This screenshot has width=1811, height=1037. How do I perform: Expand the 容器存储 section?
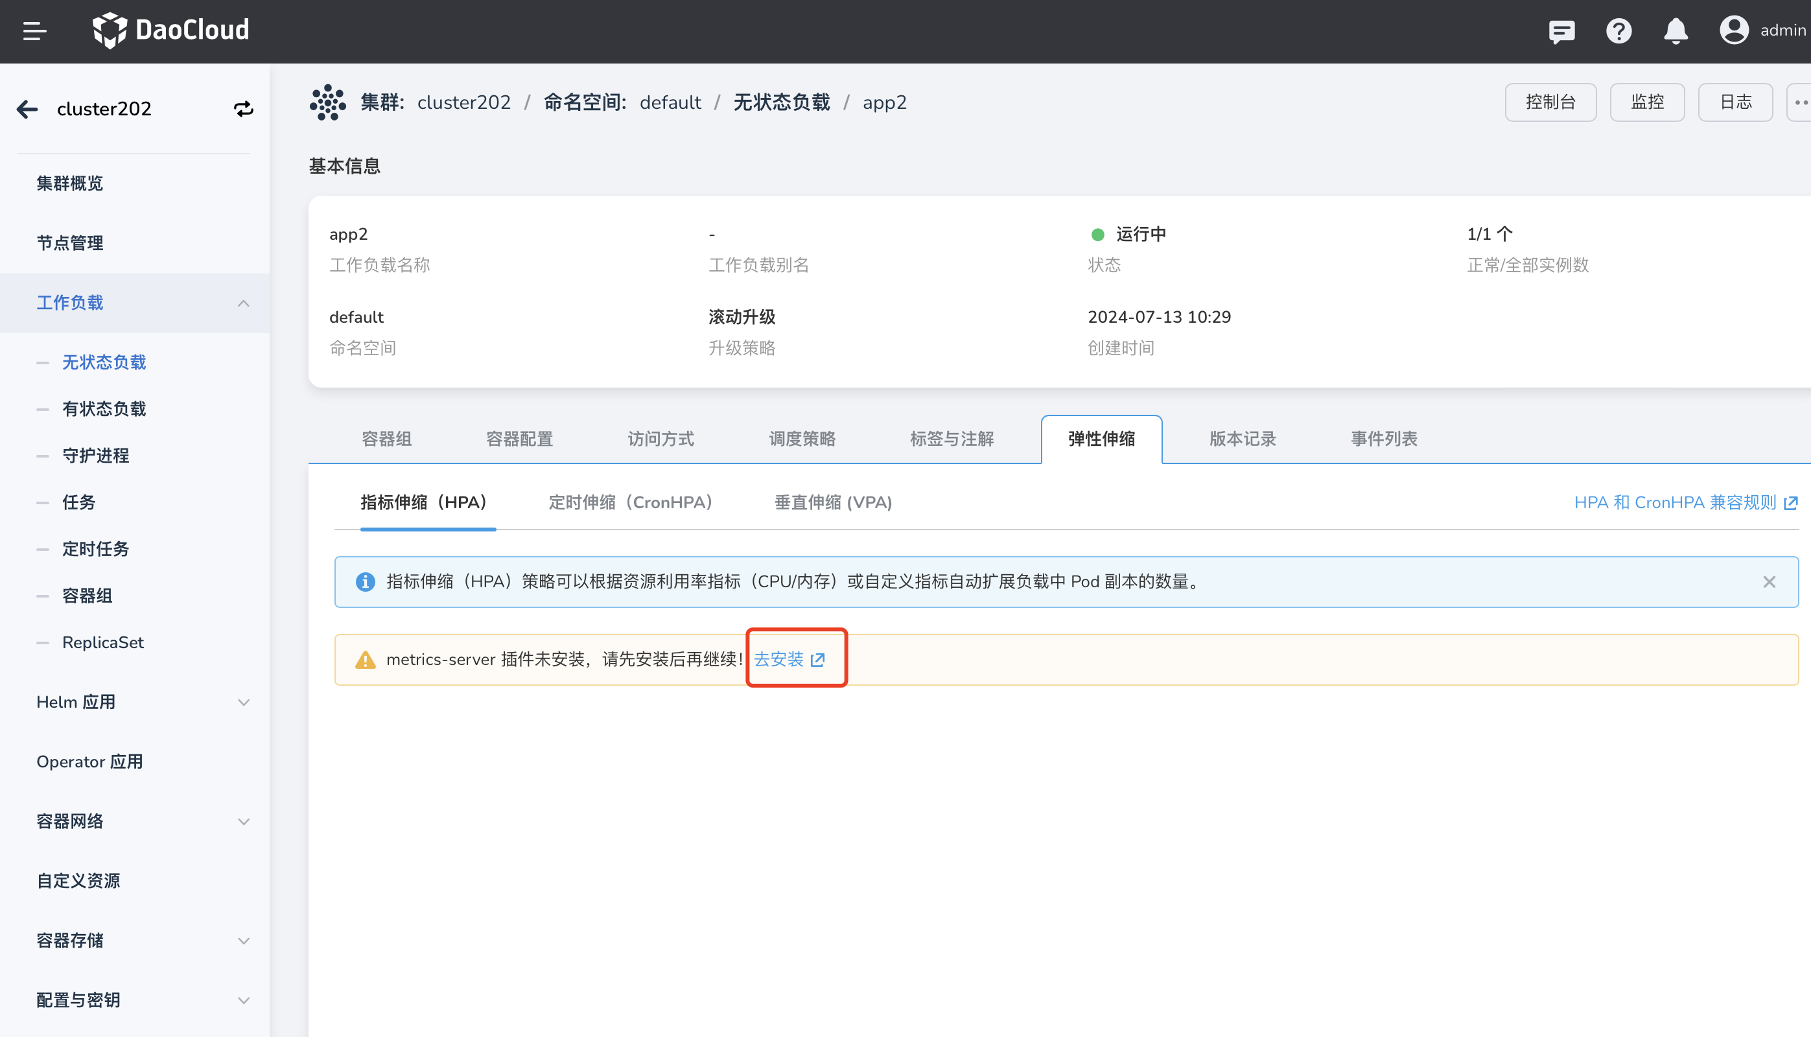244,940
